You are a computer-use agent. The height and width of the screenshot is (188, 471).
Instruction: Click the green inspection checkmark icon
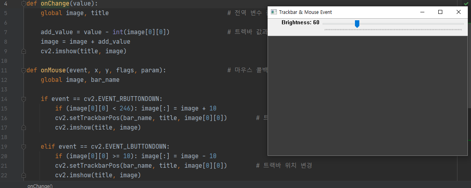click(x=466, y=4)
